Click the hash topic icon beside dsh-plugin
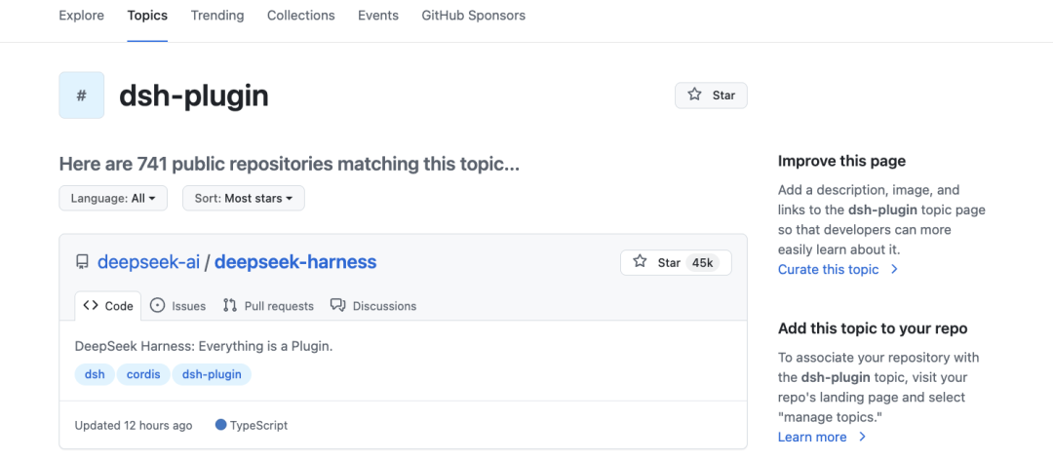1053x460 pixels. point(81,96)
